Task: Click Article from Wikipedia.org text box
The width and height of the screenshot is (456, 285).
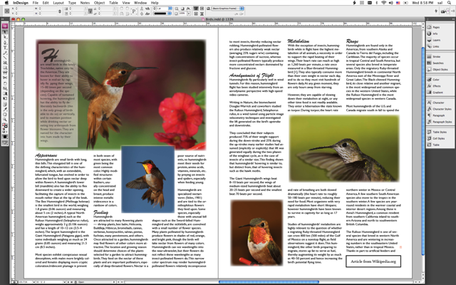Action: click(374, 261)
